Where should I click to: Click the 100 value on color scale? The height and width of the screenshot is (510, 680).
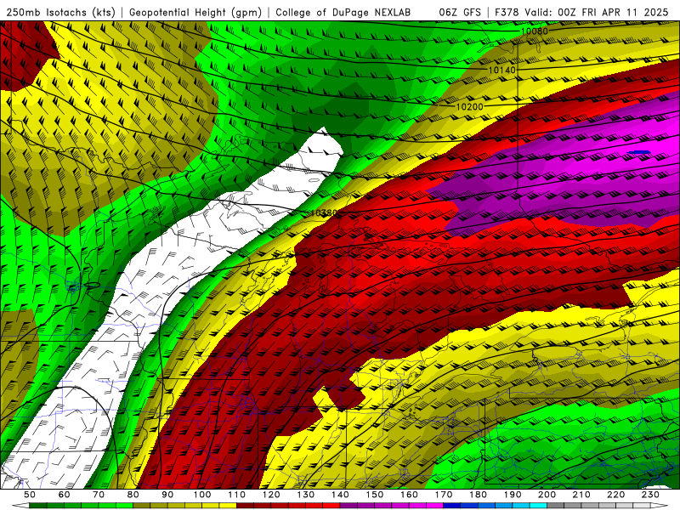point(202,495)
